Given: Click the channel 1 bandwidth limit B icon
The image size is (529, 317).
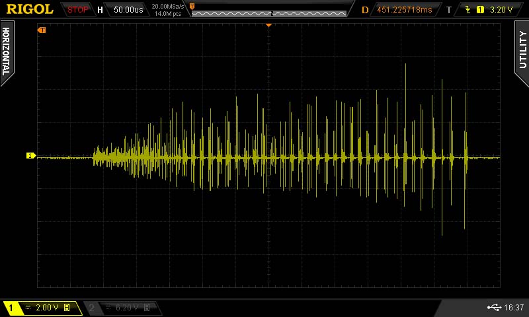Looking at the screenshot, I should coord(67,307).
